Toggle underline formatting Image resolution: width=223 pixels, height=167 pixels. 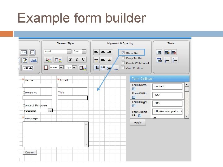tap(83, 59)
